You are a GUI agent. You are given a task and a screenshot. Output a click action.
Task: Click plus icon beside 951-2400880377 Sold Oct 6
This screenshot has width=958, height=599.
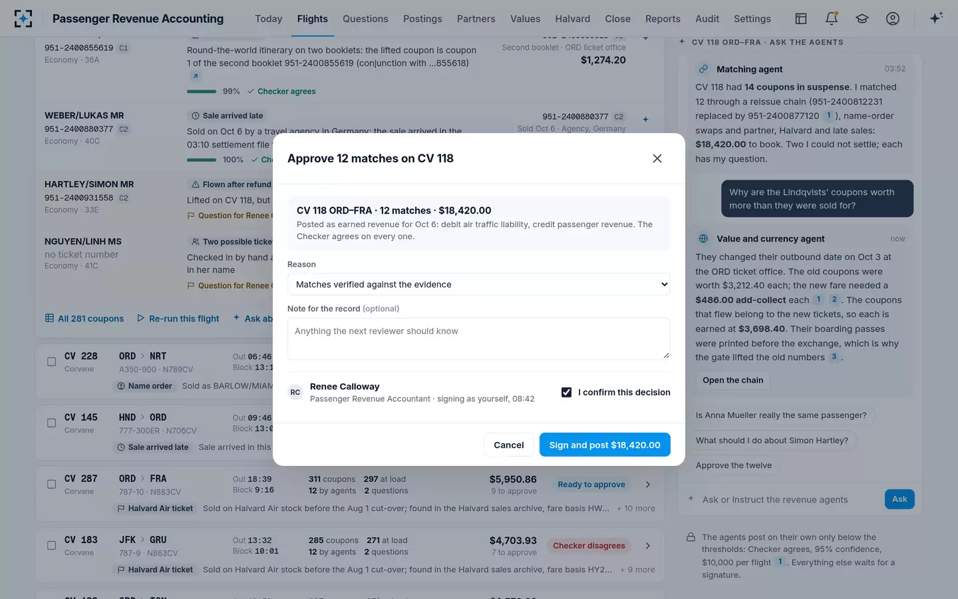click(x=645, y=120)
